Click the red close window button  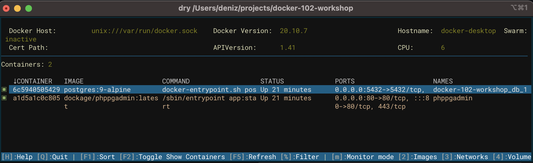(6, 8)
